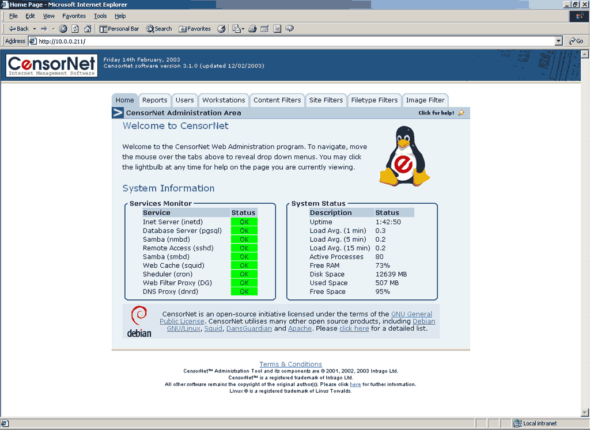The width and height of the screenshot is (590, 430).
Task: Open the Filetype Filters tab
Action: (375, 100)
